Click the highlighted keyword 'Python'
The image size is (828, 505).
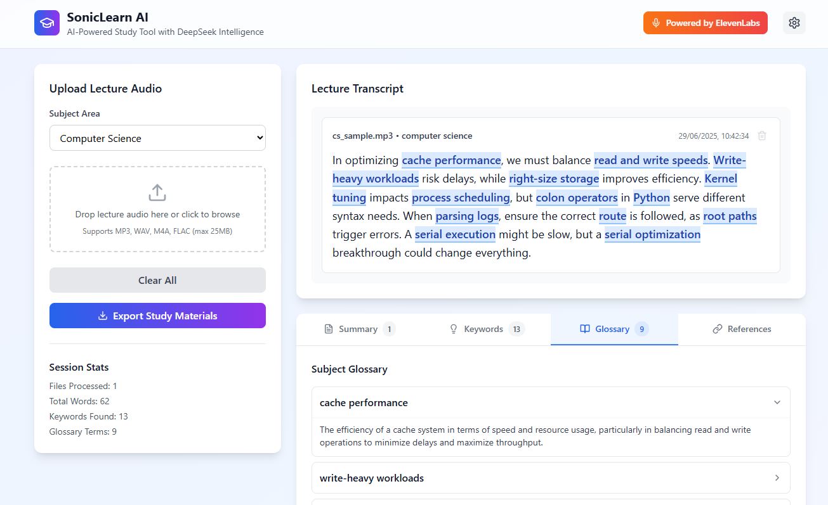(651, 197)
